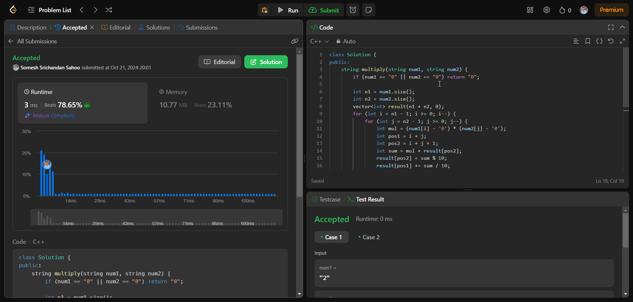The width and height of the screenshot is (633, 302).
Task: Click the Premium button
Action: (x=611, y=10)
